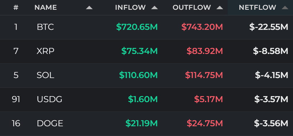Screen dimensions: 293x136
Task: Click the NETFLOW column sort arrow
Action: 285,8
